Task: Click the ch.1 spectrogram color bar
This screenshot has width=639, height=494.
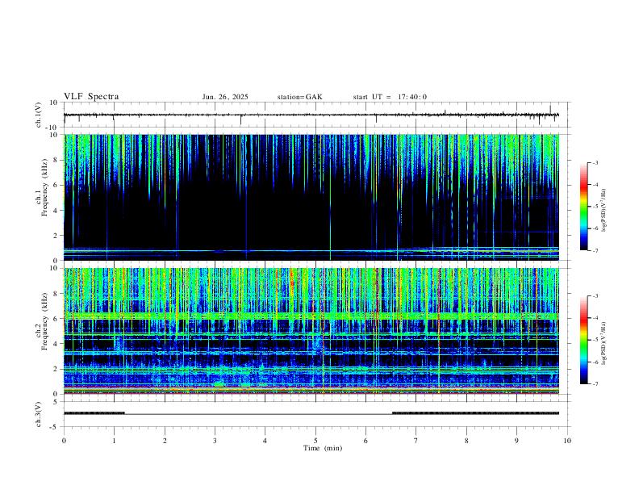Action: pos(583,207)
